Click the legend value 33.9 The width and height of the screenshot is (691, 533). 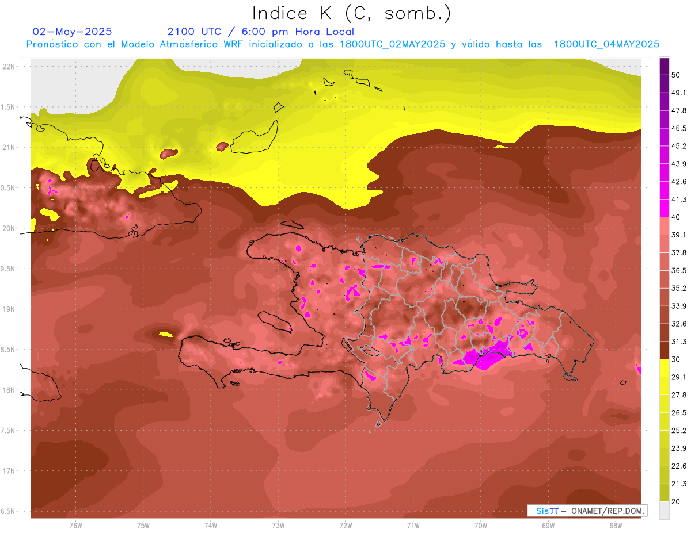(x=679, y=306)
